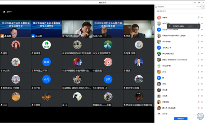Click the 正在讲话 晶晶 speaking indicator
This screenshot has height=123, width=212.
point(178,26)
